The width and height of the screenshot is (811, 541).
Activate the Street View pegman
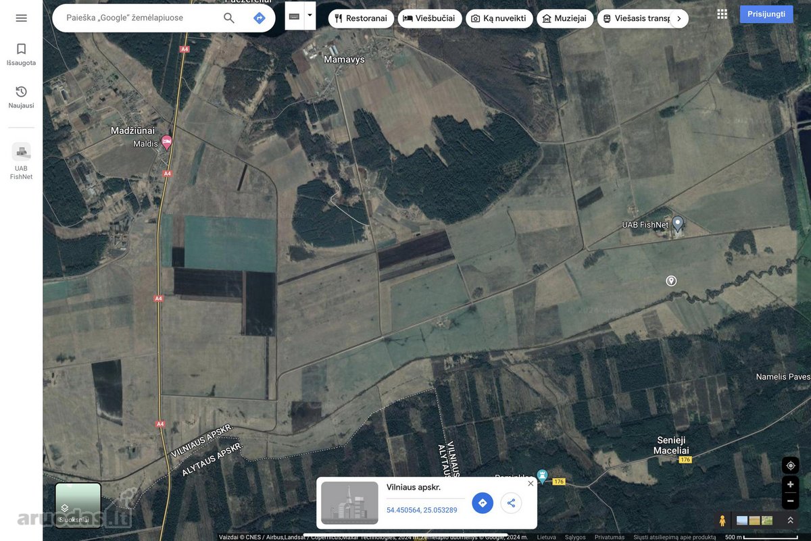point(722,521)
